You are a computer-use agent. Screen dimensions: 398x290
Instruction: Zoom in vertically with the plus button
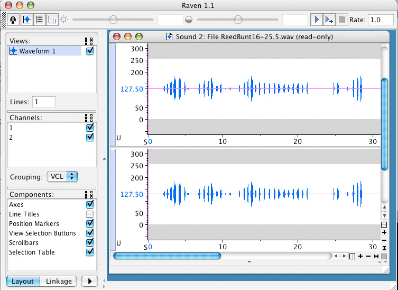384,232
